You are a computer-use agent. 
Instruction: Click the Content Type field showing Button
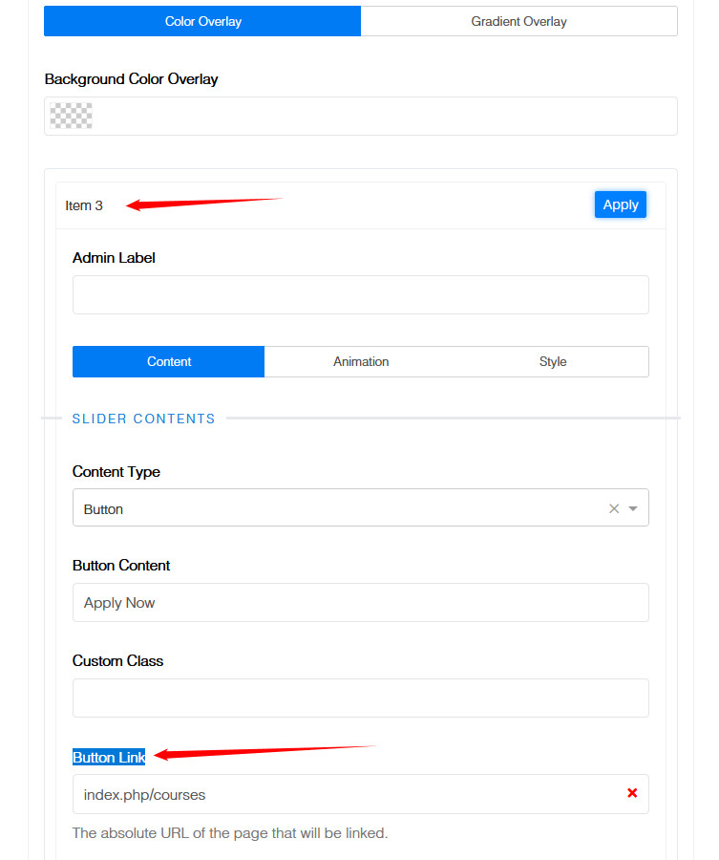coord(334,508)
